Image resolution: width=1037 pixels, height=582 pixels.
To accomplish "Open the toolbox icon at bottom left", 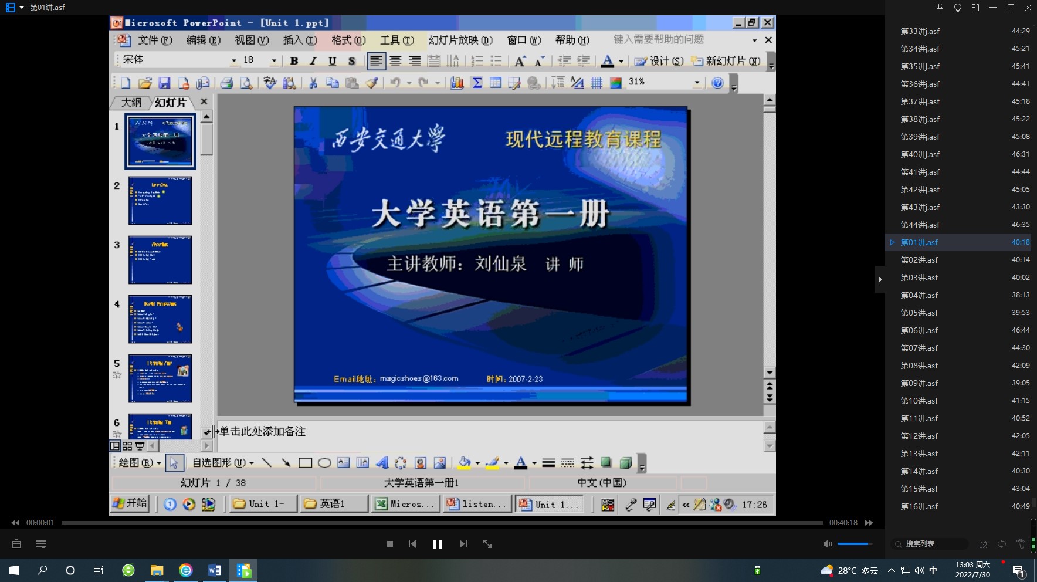I will pos(16,544).
